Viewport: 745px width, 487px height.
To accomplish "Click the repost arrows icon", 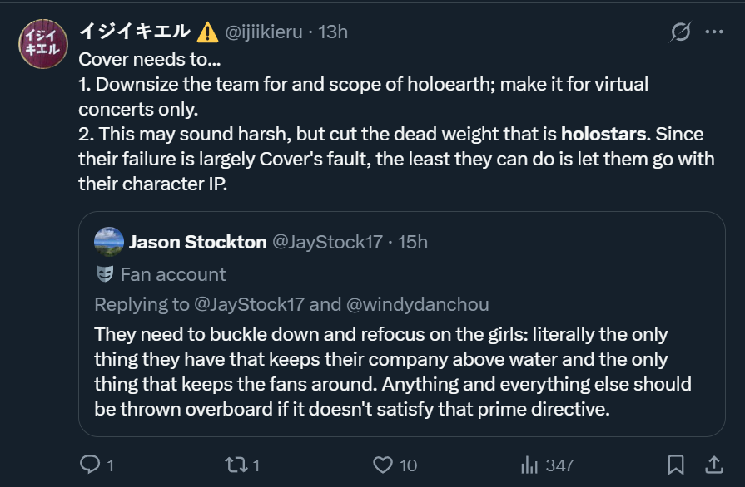I will tap(236, 465).
